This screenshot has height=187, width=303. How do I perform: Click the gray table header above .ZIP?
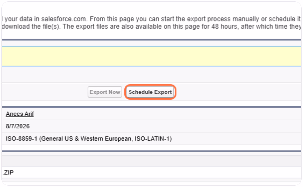151,161
